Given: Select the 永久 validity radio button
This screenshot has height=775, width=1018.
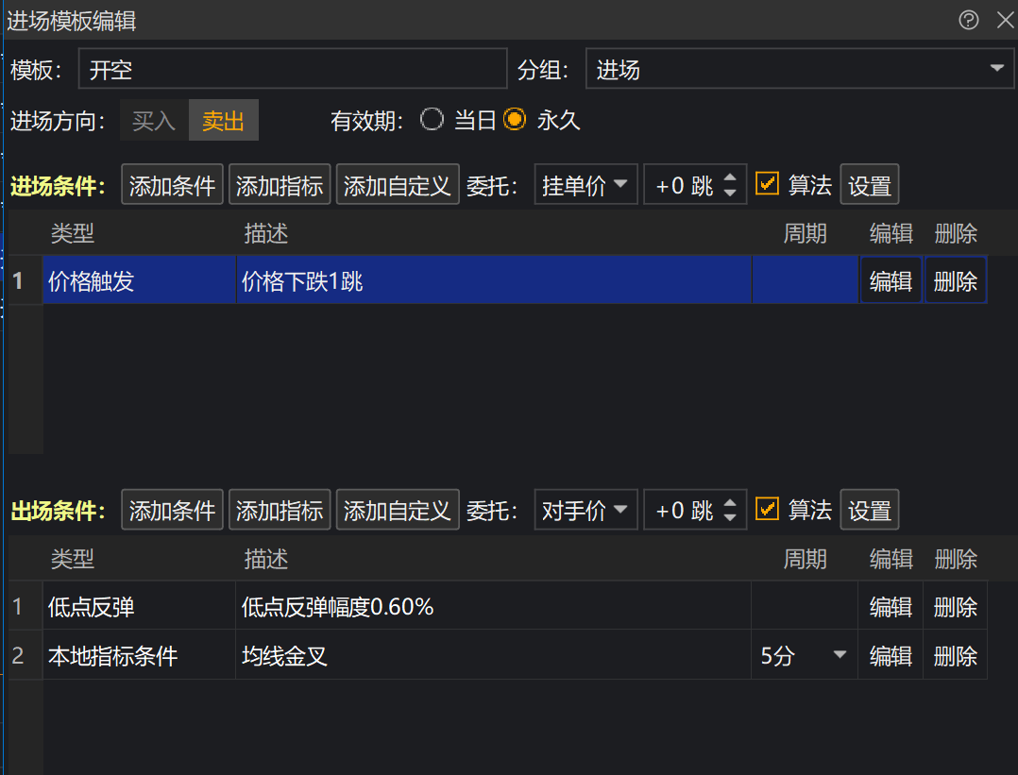Looking at the screenshot, I should [515, 120].
